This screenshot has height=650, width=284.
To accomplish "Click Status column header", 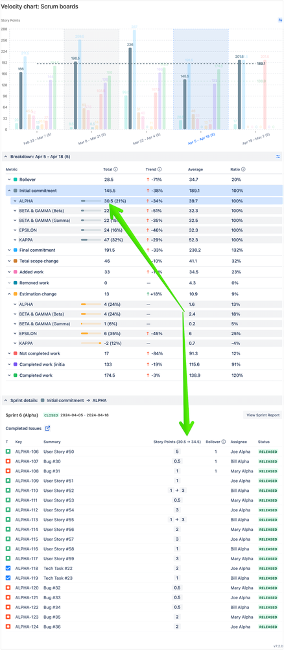I will pyautogui.click(x=263, y=442).
